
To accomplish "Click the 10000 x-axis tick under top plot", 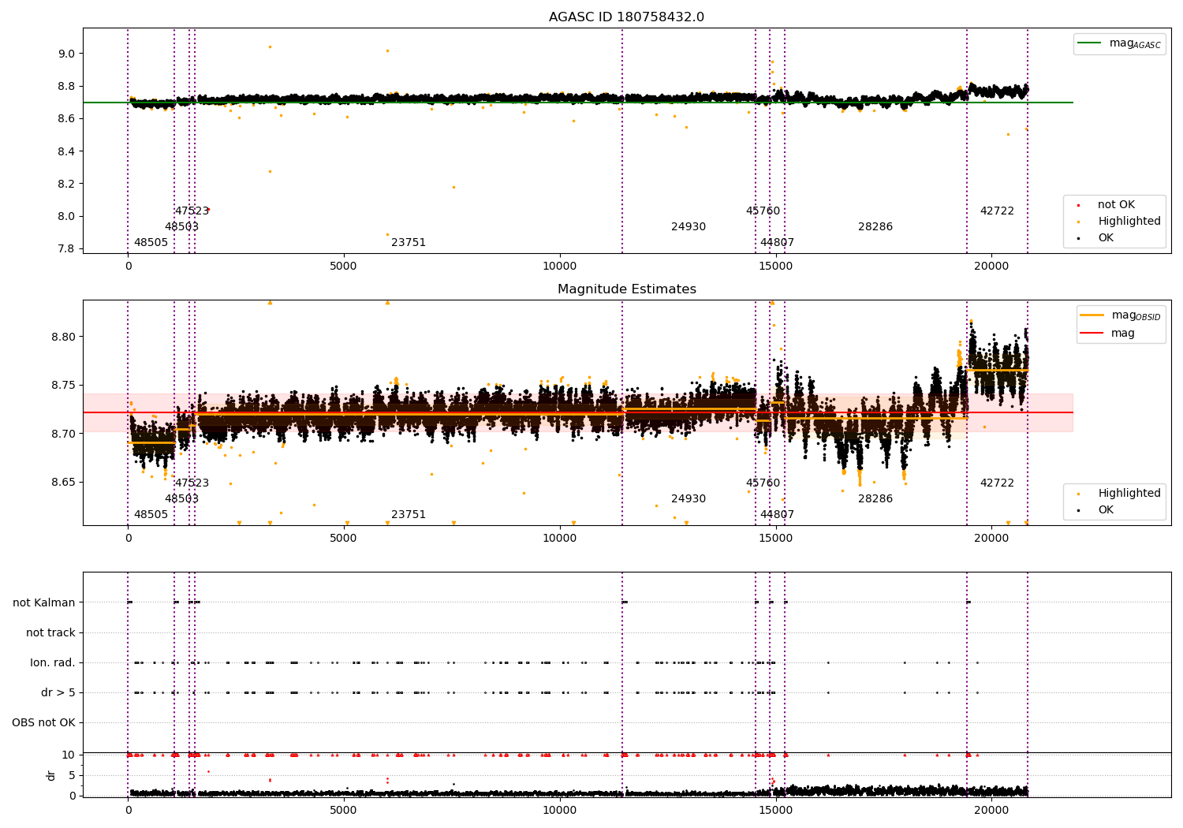I will (559, 267).
